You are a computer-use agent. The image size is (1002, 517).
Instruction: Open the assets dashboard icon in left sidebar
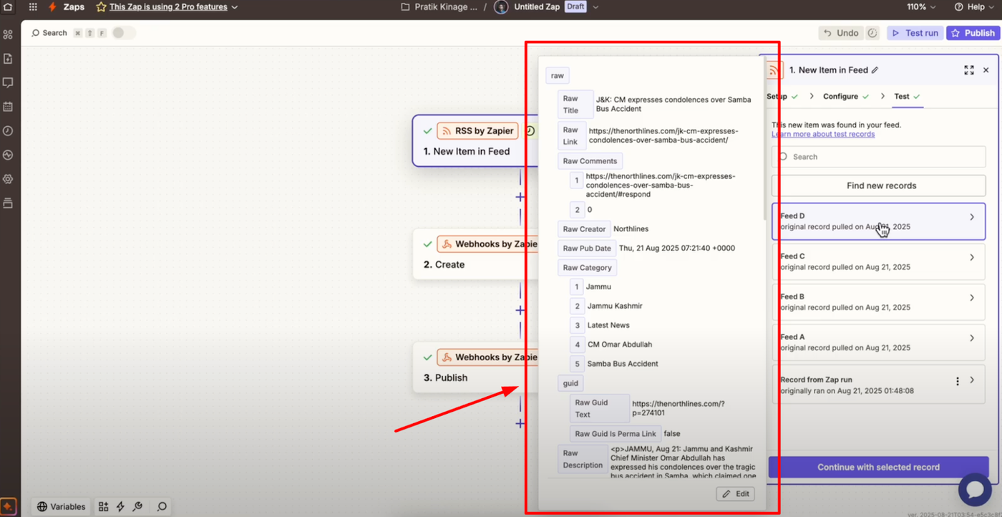(x=8, y=34)
